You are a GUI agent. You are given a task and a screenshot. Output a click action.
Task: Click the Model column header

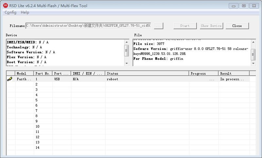[24, 73]
